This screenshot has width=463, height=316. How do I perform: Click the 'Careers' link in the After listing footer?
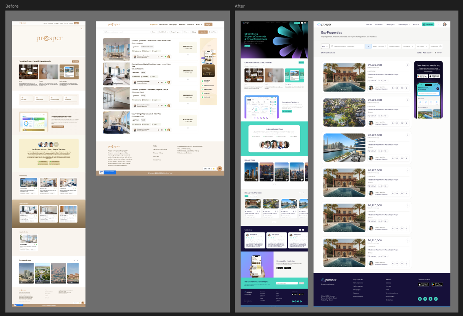click(388, 283)
